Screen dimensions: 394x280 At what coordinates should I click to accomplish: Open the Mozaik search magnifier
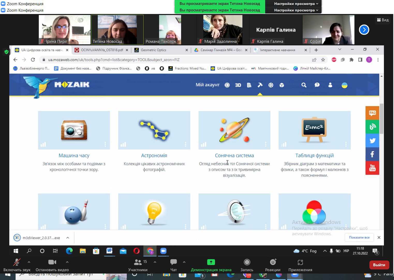(x=304, y=85)
